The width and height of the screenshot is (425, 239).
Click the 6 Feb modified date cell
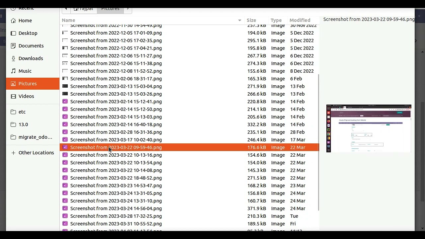tap(296, 79)
